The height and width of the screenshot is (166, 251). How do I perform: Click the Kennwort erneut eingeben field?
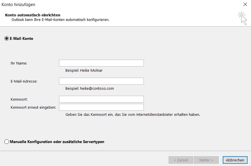click(x=101, y=107)
